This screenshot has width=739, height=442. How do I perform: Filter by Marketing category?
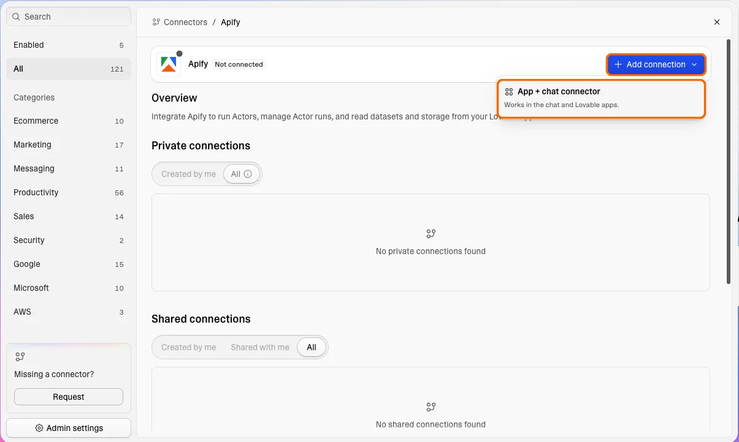69,144
